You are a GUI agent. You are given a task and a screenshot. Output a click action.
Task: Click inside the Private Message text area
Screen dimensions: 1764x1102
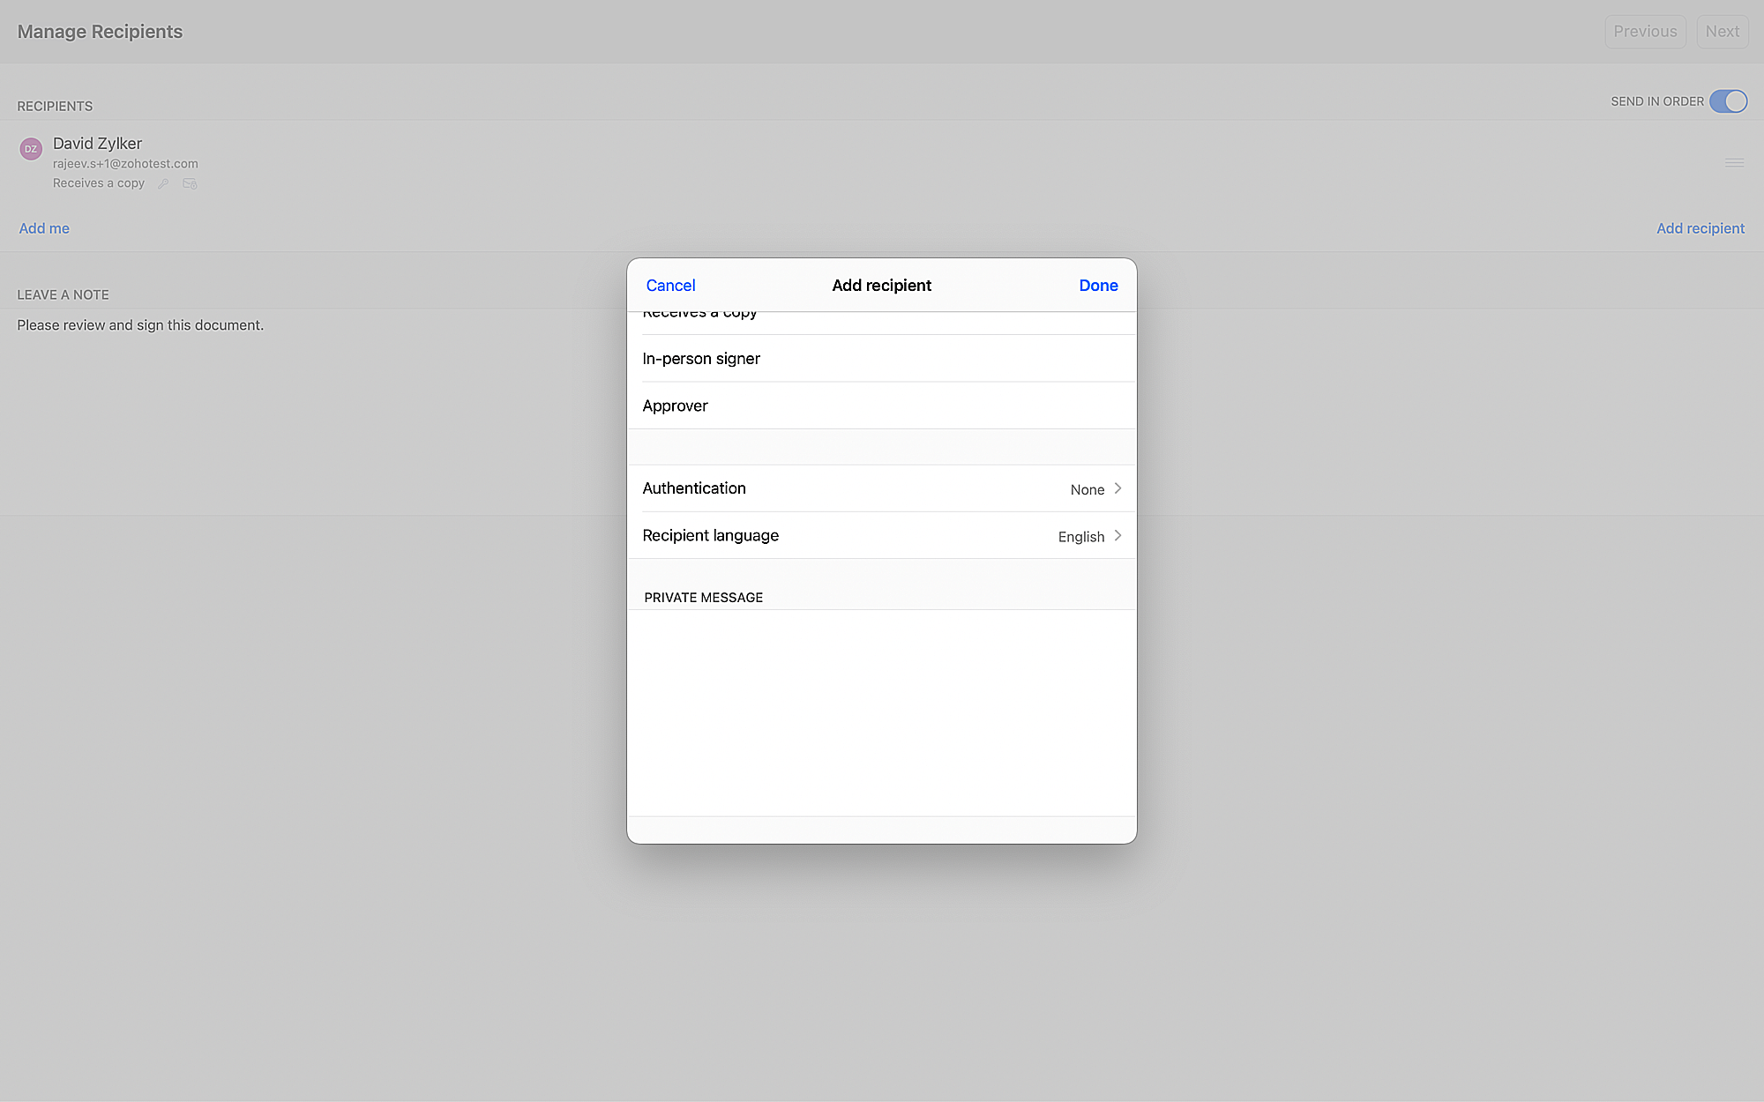[880, 711]
